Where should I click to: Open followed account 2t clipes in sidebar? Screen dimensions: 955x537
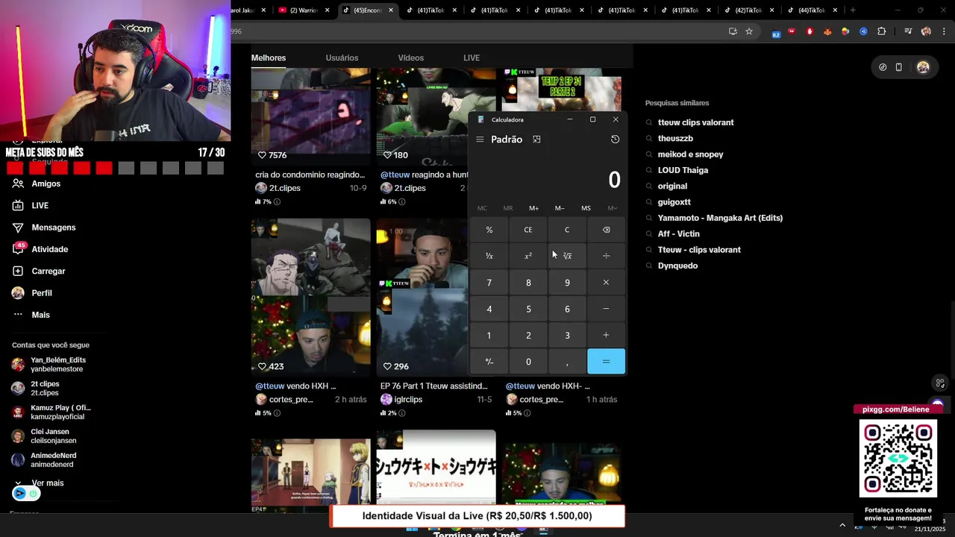click(43, 389)
